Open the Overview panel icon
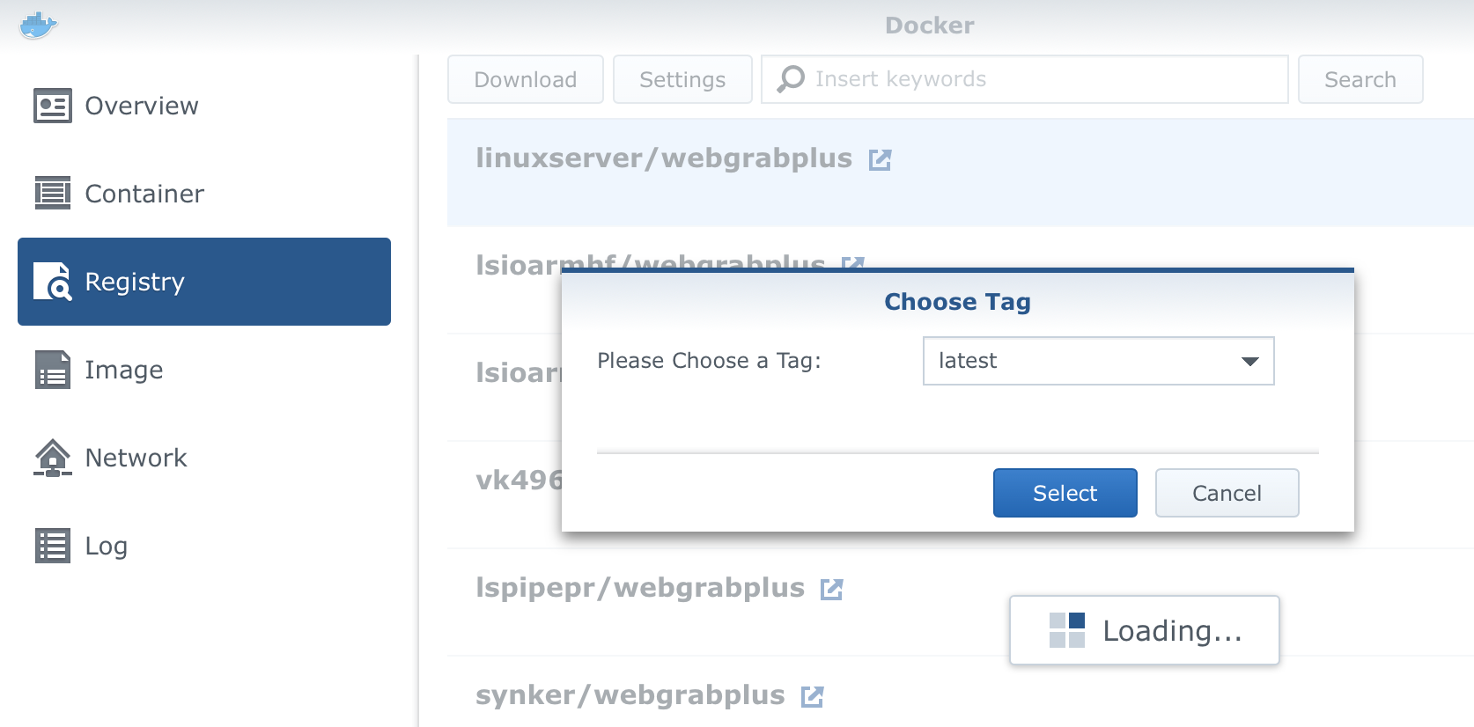 (x=53, y=106)
